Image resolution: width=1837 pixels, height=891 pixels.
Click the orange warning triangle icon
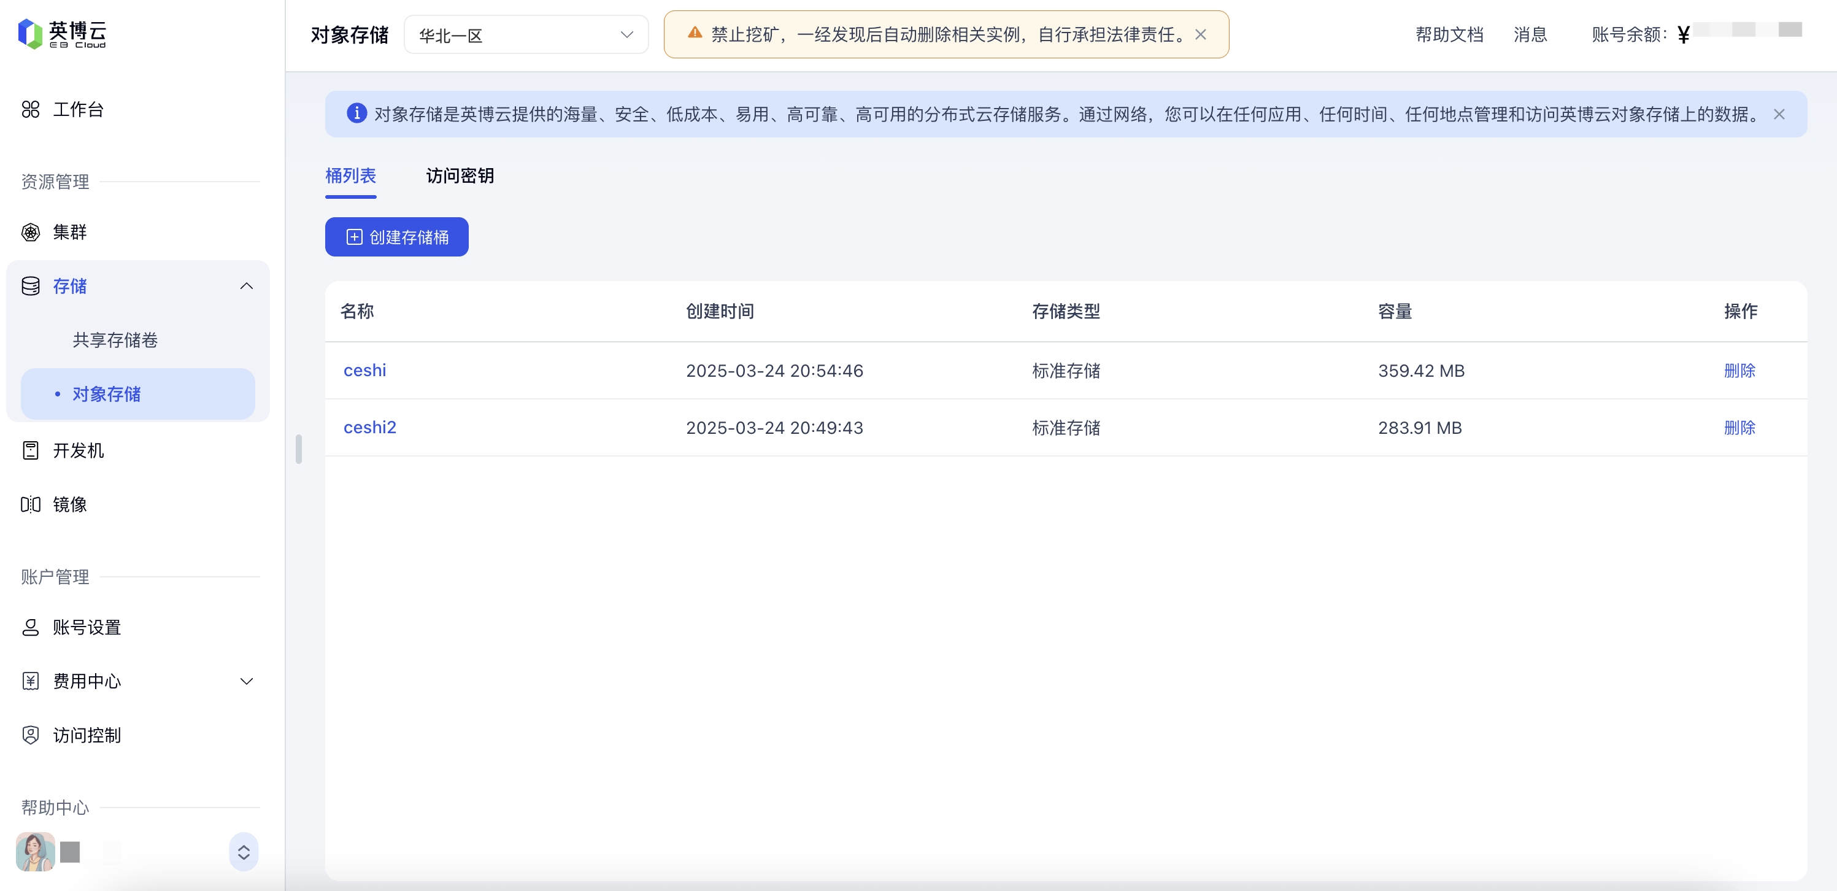click(x=695, y=33)
